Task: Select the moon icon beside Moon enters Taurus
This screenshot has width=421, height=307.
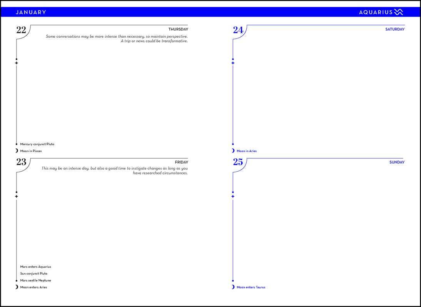Action: pyautogui.click(x=233, y=287)
